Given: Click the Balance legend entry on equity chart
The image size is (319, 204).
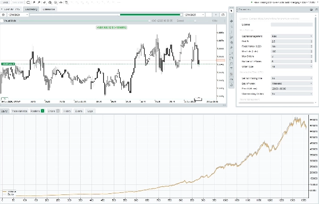Looking at the screenshot, I should [x=10, y=191].
